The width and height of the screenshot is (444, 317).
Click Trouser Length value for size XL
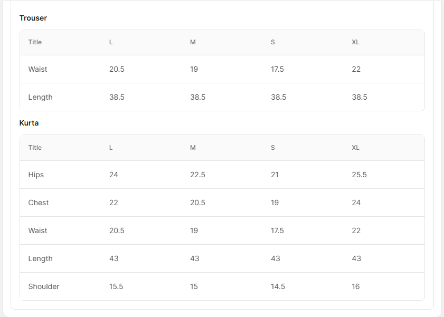(x=360, y=97)
